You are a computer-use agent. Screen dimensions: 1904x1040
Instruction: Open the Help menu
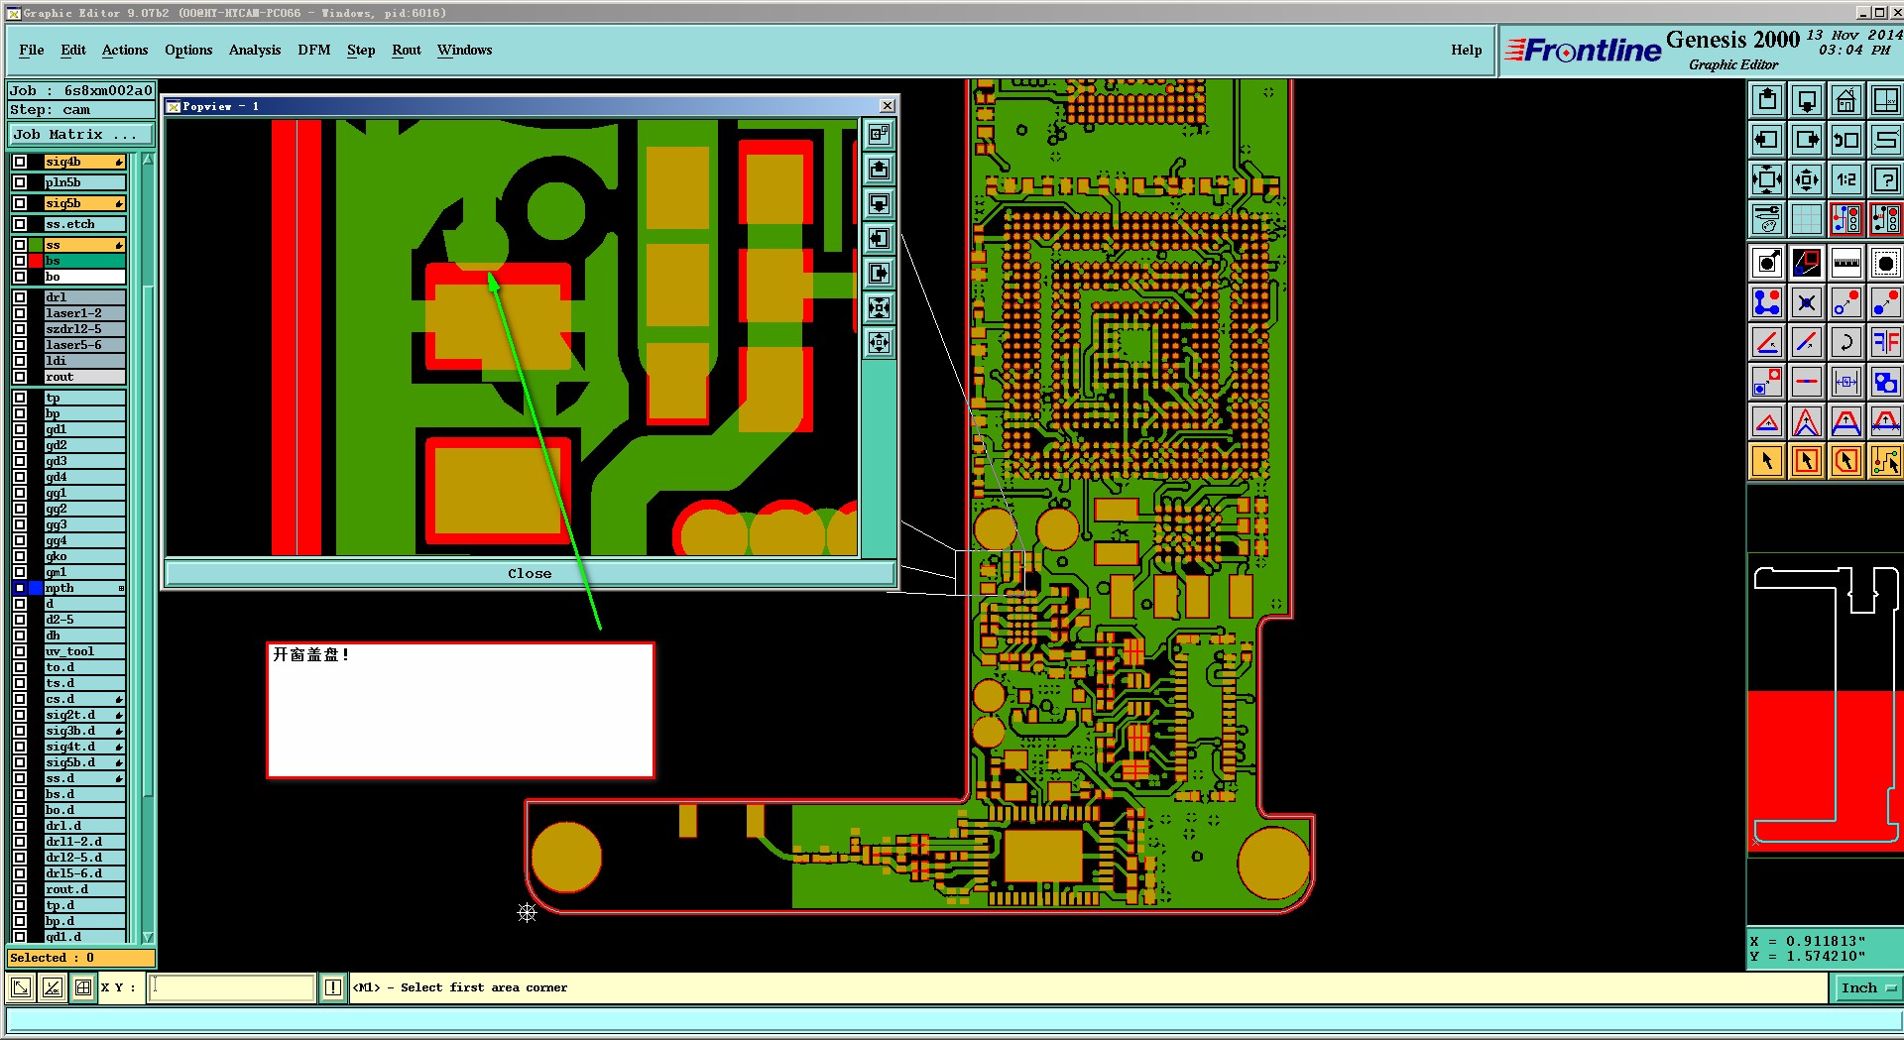[1467, 50]
